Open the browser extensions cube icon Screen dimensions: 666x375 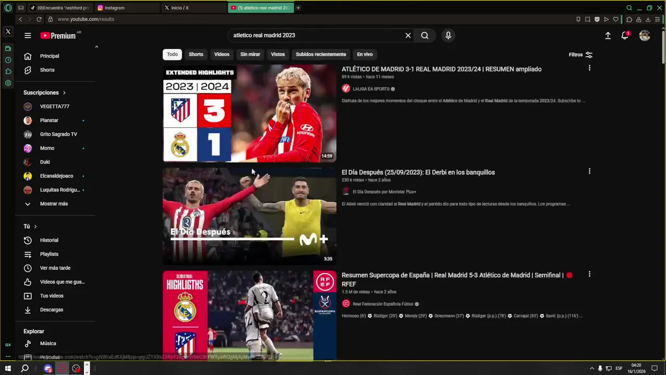tap(629, 19)
